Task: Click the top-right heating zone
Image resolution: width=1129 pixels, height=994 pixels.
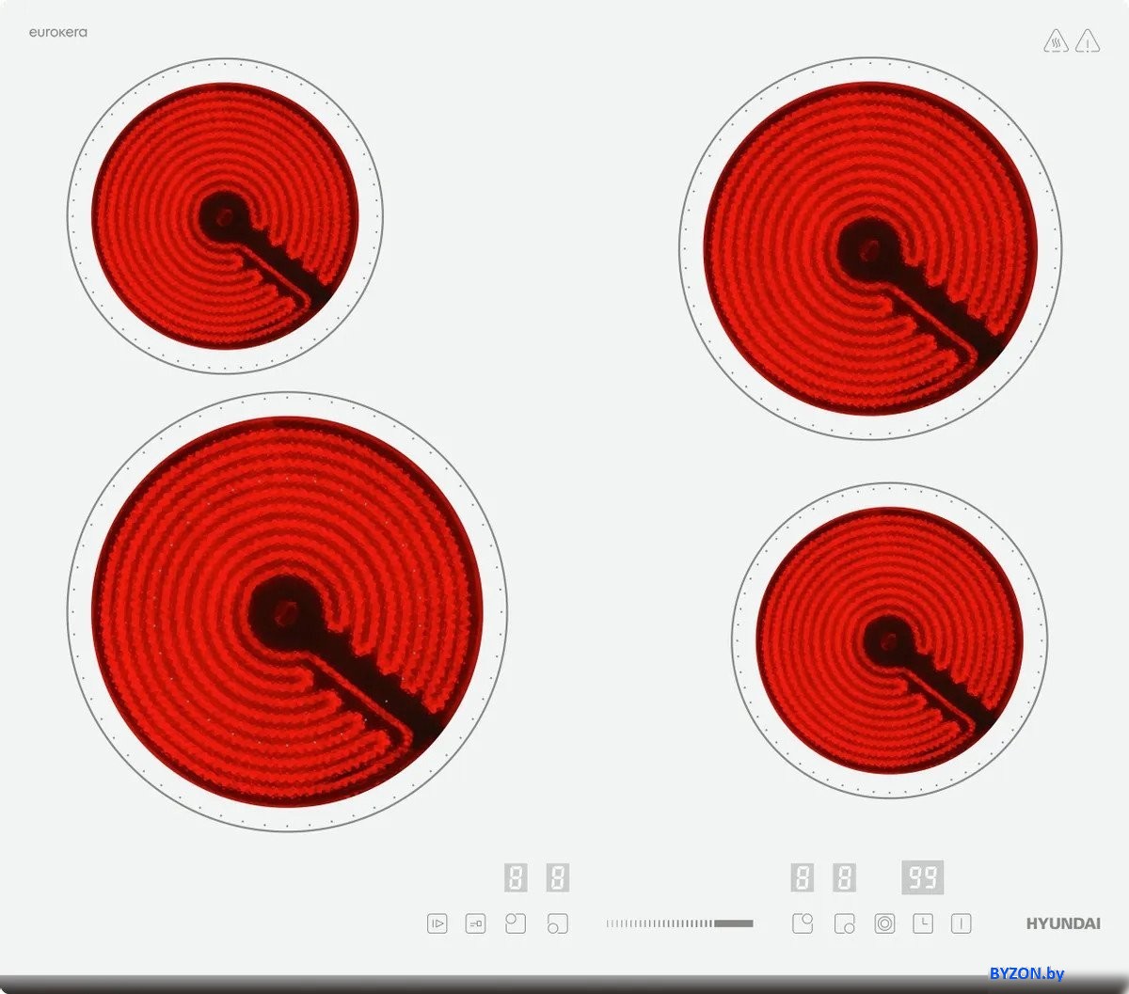Action: [x=870, y=248]
